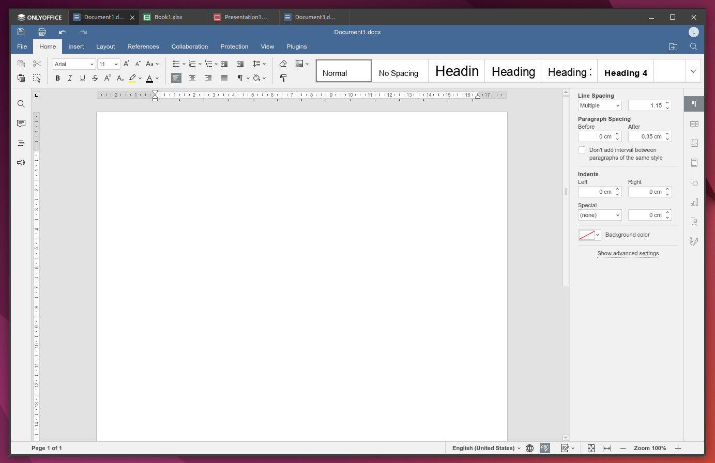Click the Select All icon
This screenshot has height=463, width=715.
[x=37, y=78]
